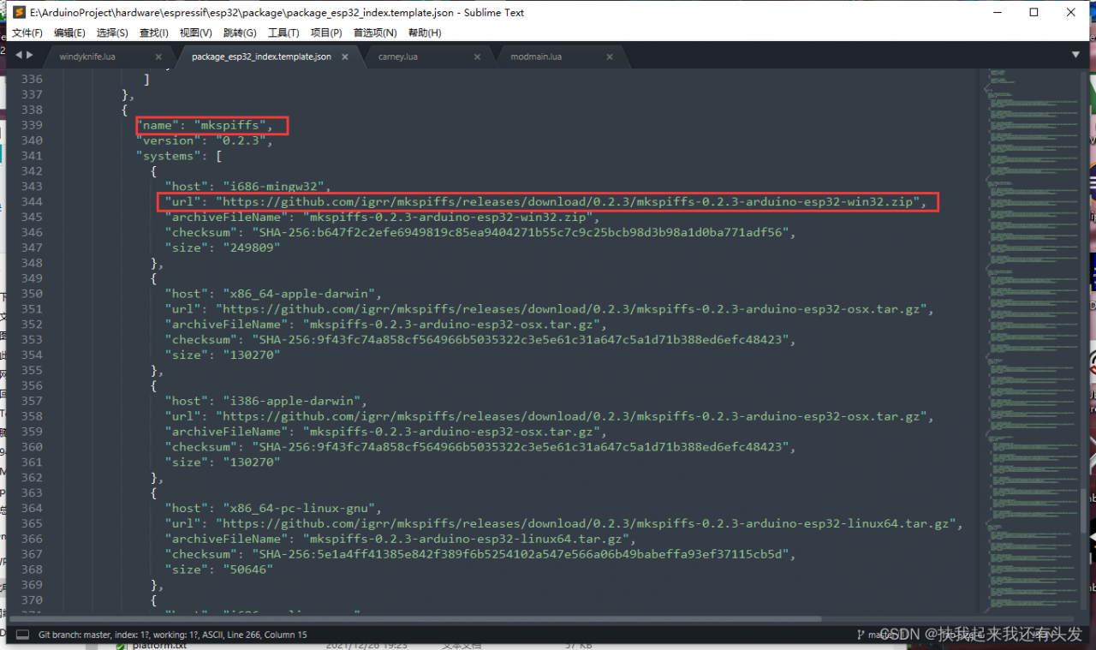Viewport: 1096px width, 650px height.
Task: Click the checksum starting SHA-256:b647f2c2
Action: [523, 233]
